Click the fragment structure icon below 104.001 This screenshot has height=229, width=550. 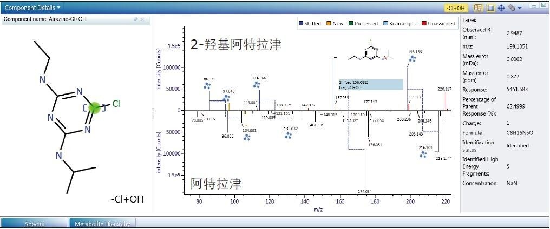(x=247, y=137)
